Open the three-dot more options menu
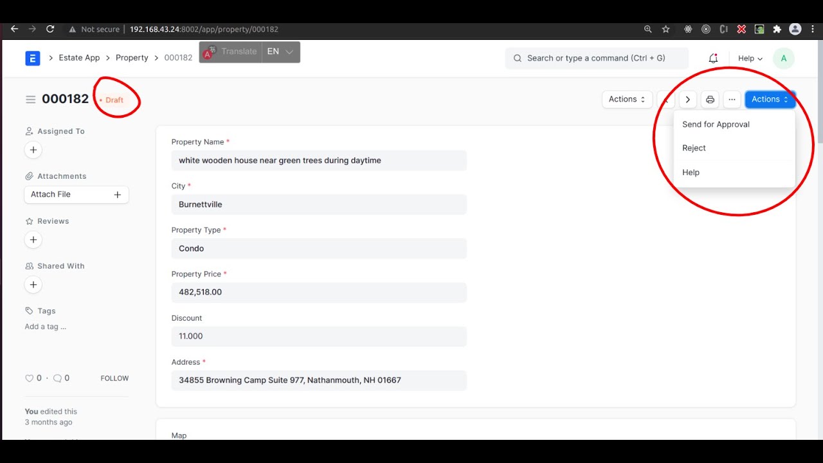 tap(732, 99)
